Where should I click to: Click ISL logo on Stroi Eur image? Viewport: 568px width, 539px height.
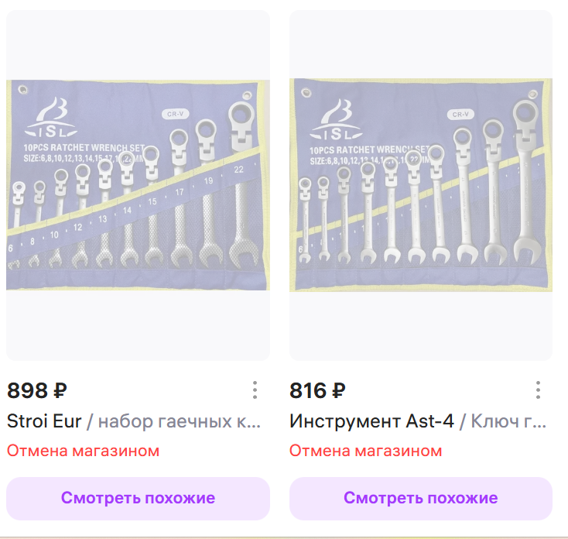tap(51, 118)
